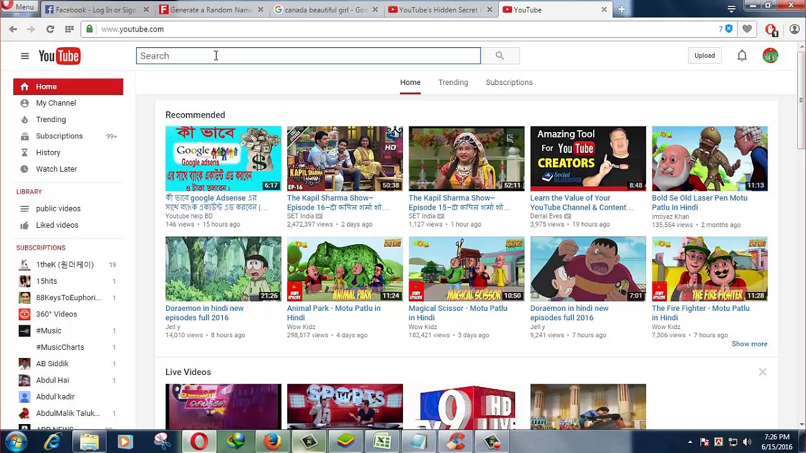Play Kapil Sharma Show Episode 16 thumbnail
Image resolution: width=806 pixels, height=453 pixels.
(x=345, y=159)
